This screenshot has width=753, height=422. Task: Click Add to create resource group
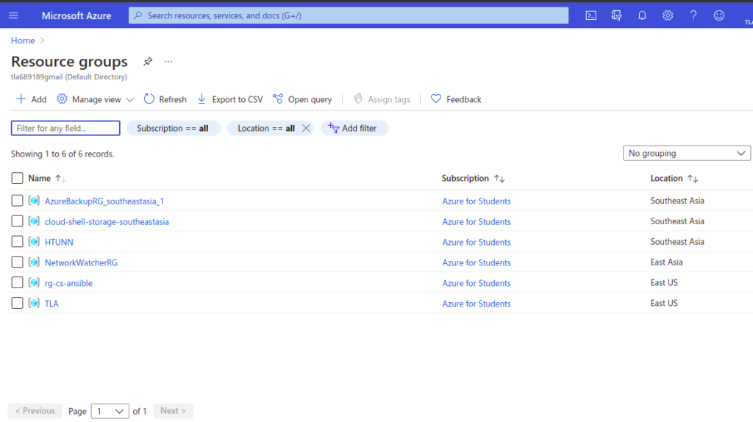coord(31,99)
